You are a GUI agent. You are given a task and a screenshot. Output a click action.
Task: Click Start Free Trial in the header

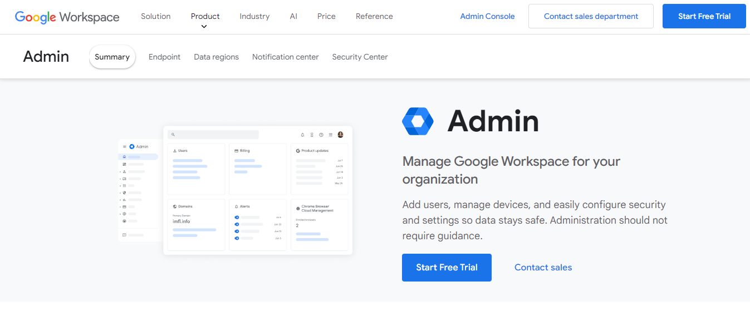coord(704,16)
